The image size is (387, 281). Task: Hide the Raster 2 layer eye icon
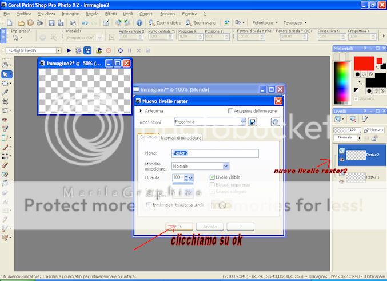coord(342,160)
